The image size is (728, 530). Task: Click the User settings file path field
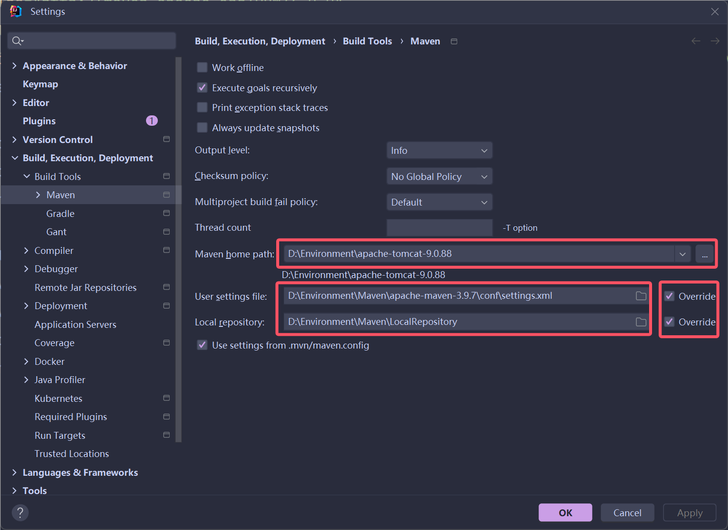[459, 296]
